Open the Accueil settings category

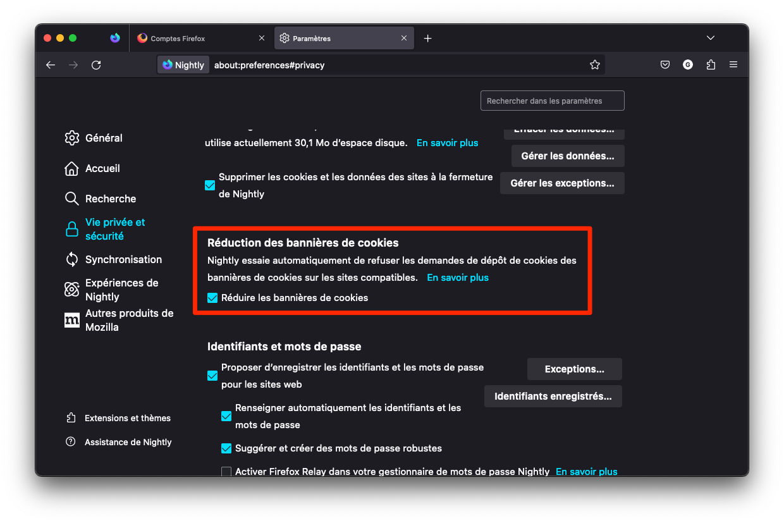pyautogui.click(x=92, y=168)
